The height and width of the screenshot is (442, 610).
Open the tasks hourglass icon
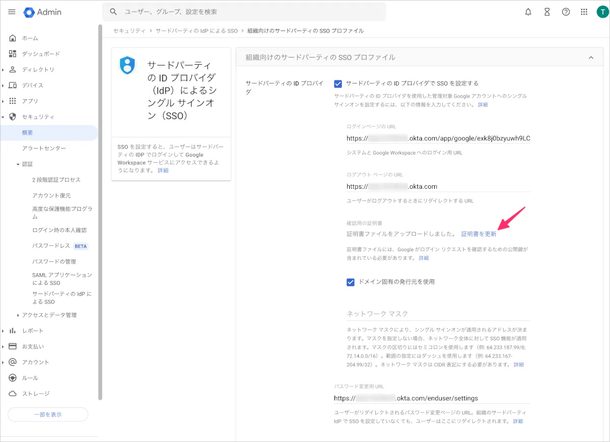[x=547, y=12]
